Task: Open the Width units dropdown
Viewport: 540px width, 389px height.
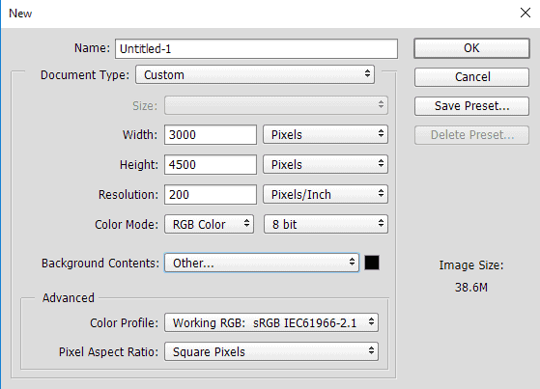Action: 326,134
